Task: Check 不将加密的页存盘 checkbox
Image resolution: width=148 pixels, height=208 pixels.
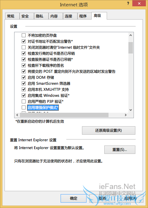Action: point(24,35)
